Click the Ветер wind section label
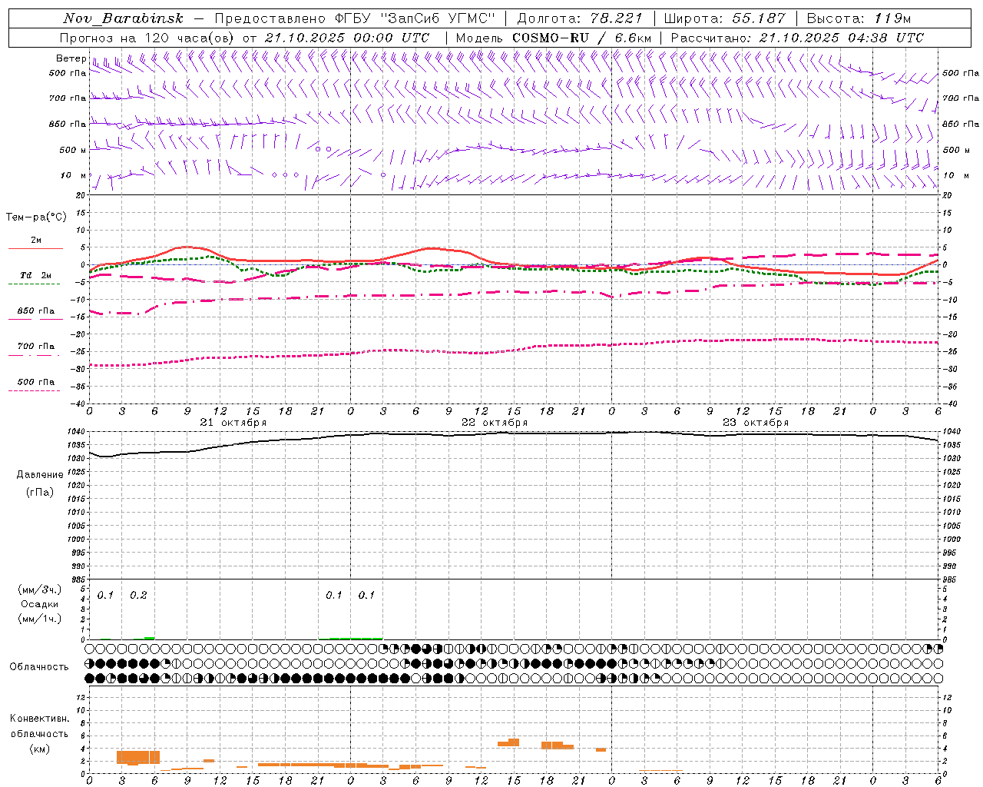Image resolution: width=983 pixels, height=787 pixels. (71, 58)
